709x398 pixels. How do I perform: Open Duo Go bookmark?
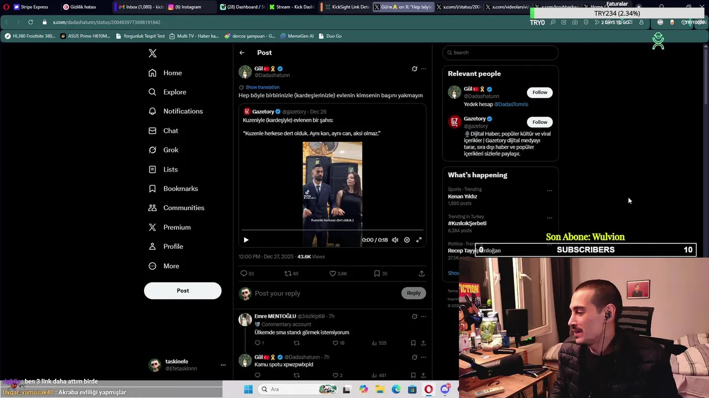tap(330, 36)
